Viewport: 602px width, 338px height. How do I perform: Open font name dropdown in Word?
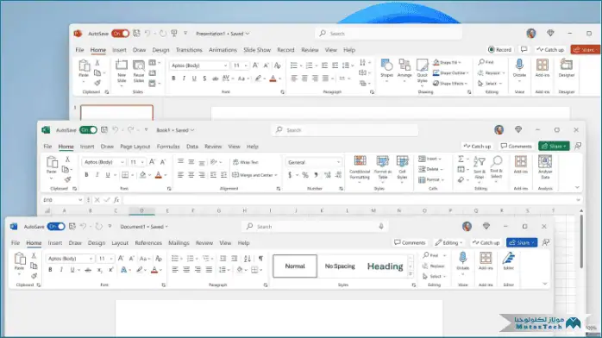[91, 259]
